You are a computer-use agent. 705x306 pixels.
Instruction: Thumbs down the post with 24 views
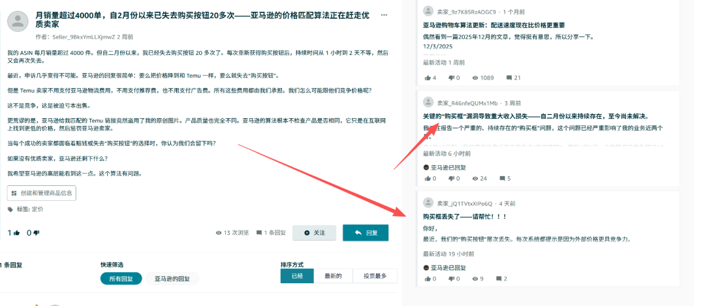[x=451, y=178]
